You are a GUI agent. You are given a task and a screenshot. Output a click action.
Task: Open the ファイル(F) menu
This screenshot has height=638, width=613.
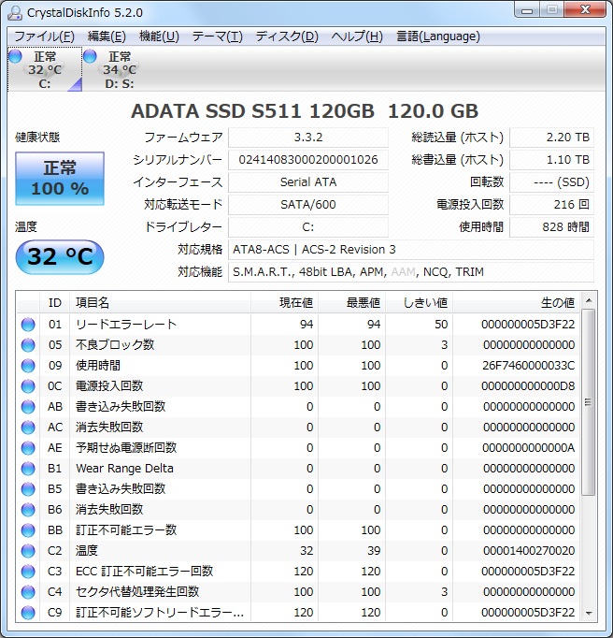click(44, 36)
